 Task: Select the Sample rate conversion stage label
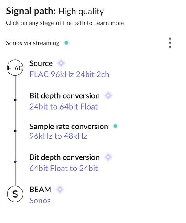[x=69, y=127]
